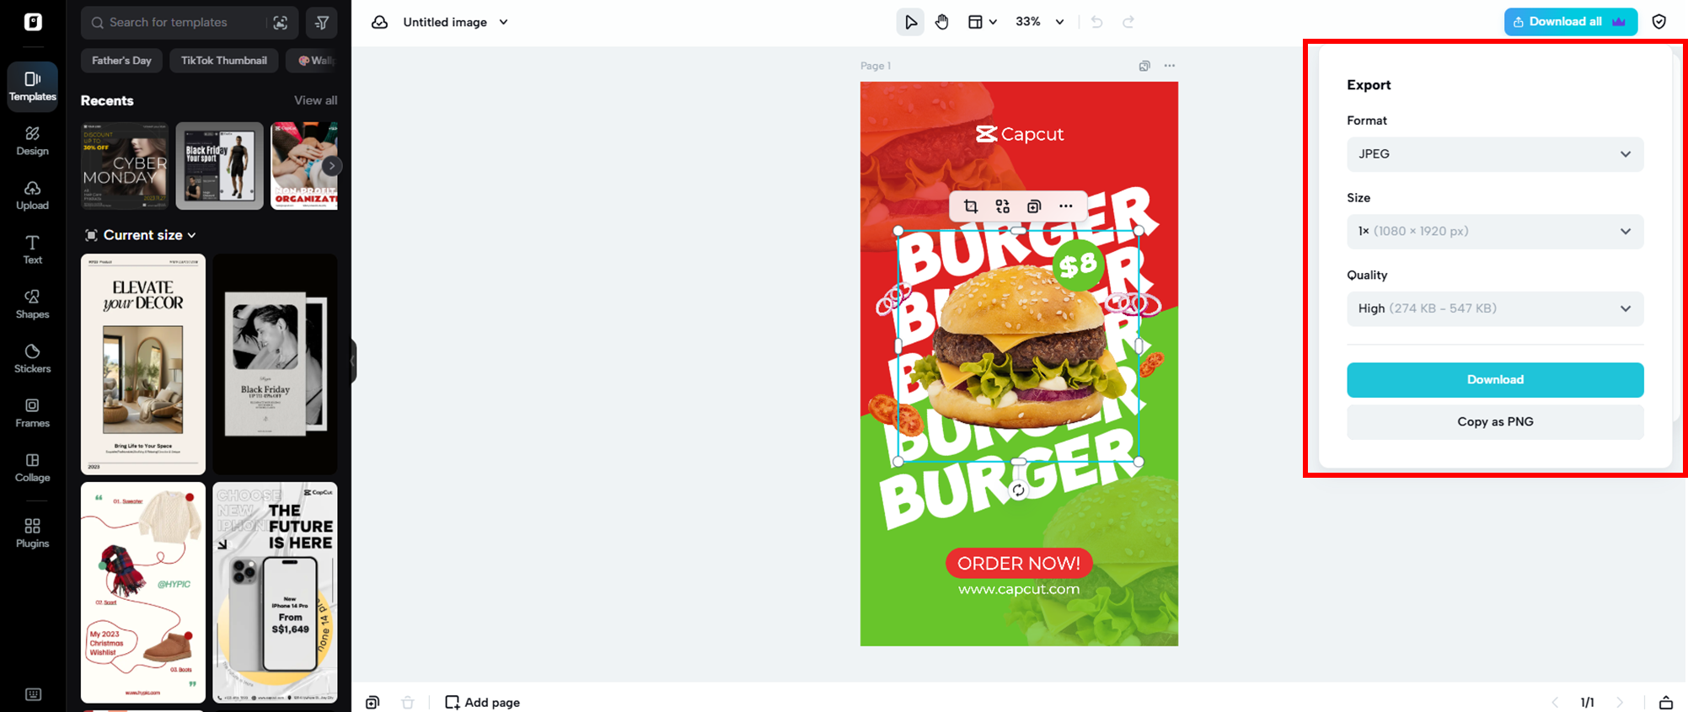Show next recent templates with arrow

point(332,166)
